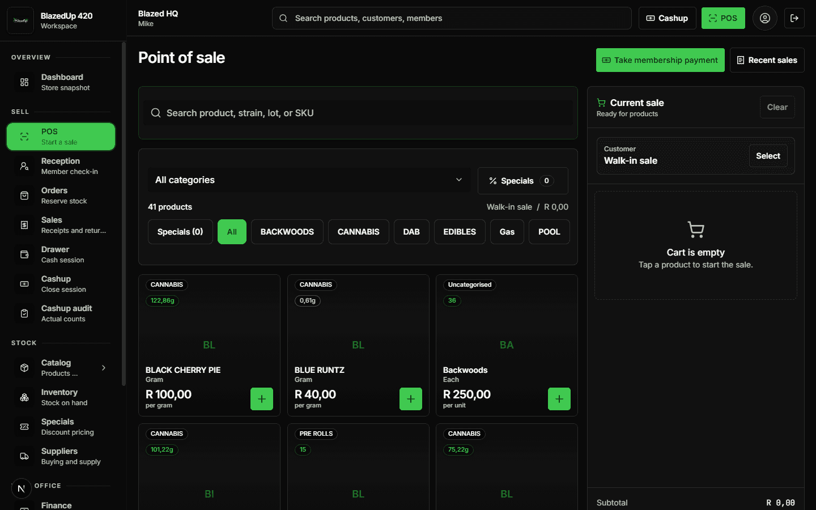The image size is (816, 510).
Task: Filter by BACKWOODS category
Action: pos(287,232)
